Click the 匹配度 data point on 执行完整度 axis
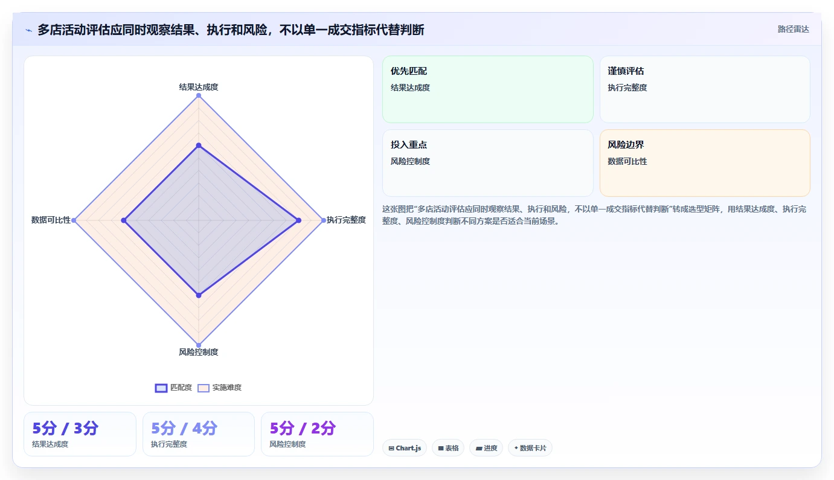 click(x=298, y=220)
